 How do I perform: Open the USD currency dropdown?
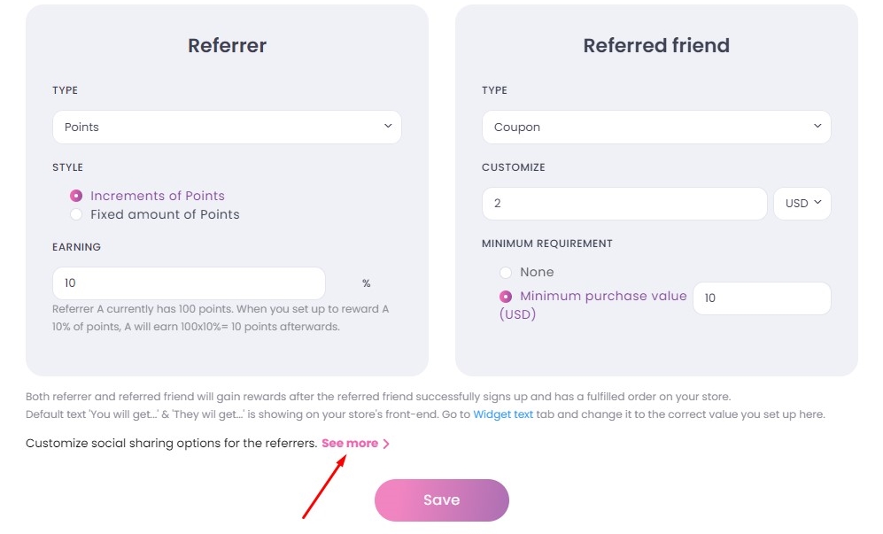click(801, 203)
